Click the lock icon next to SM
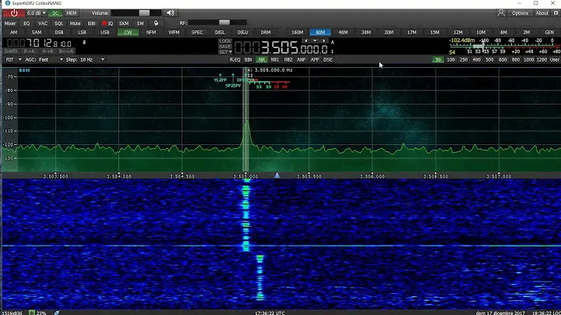561x315 pixels. point(156,23)
